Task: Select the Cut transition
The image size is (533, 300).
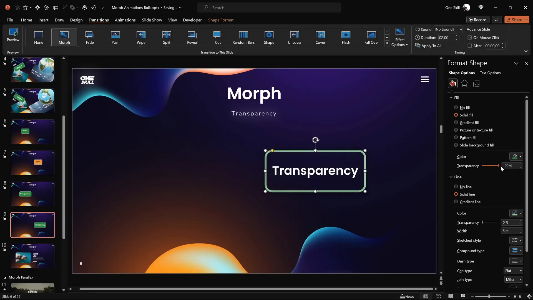Action: pos(218,37)
